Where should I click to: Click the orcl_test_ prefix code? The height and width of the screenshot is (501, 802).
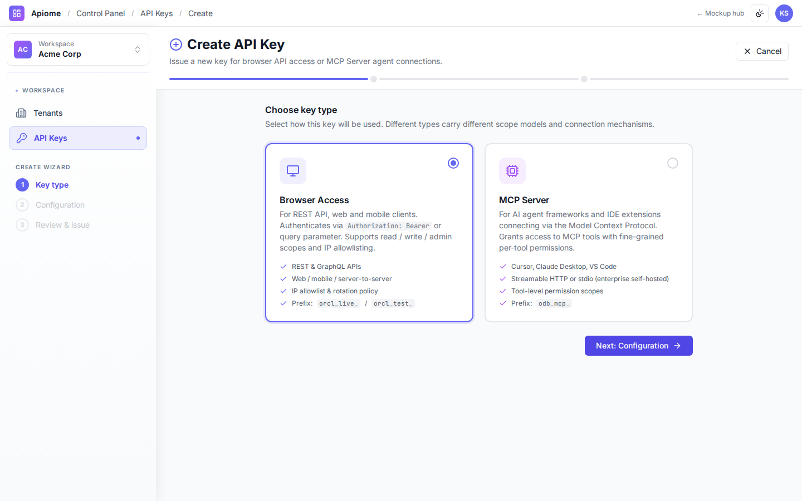[x=393, y=303]
